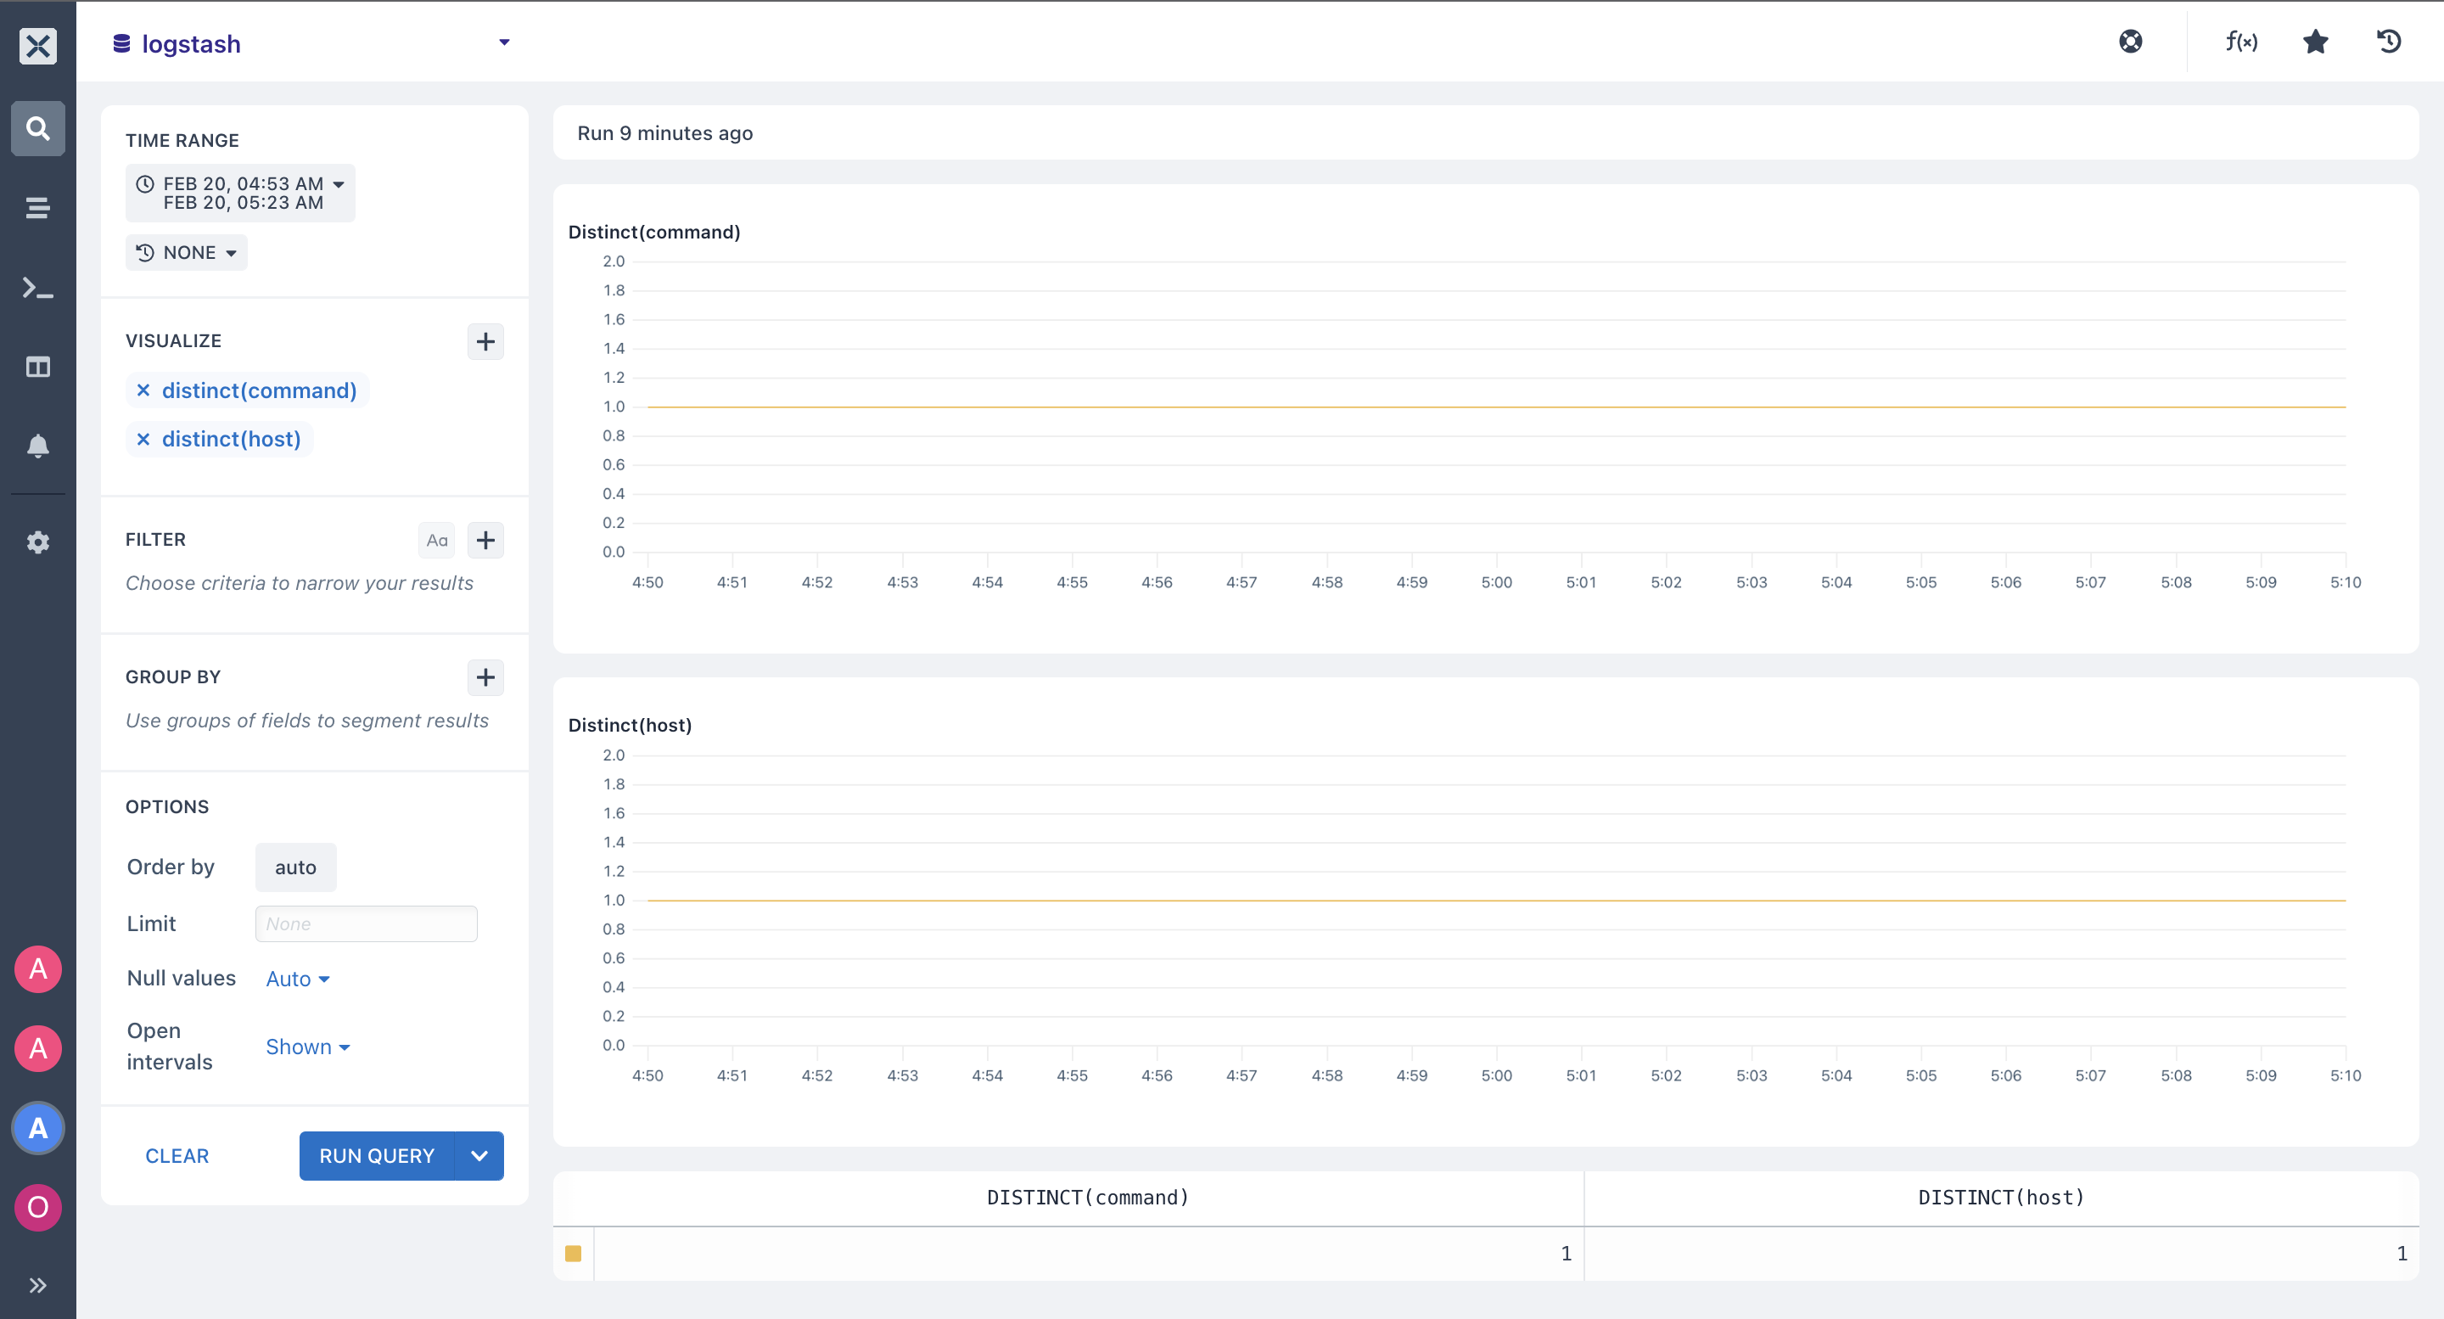
Task: Open the NONE comparison dropdown
Action: pos(187,252)
